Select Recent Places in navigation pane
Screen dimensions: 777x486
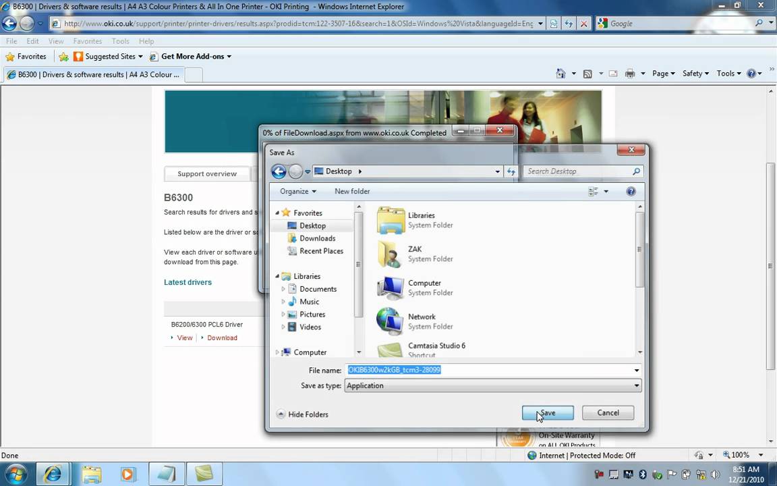(321, 251)
